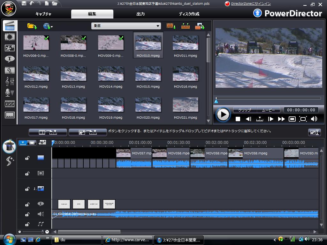
Task: Toggle lock on the main video track
Action: [27, 158]
